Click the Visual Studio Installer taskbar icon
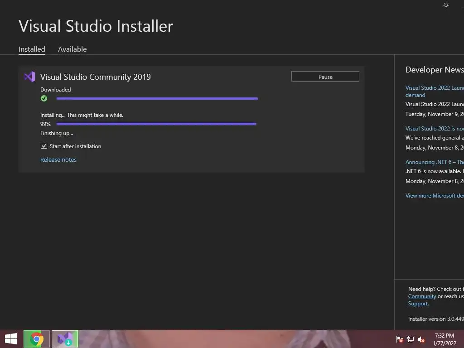 (x=65, y=339)
